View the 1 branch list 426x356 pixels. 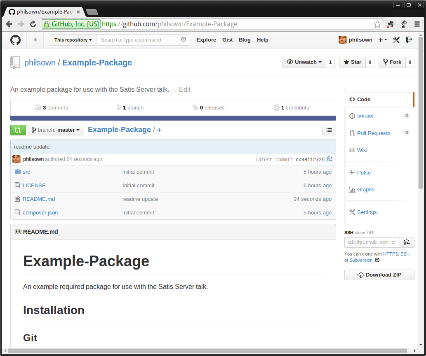click(130, 108)
